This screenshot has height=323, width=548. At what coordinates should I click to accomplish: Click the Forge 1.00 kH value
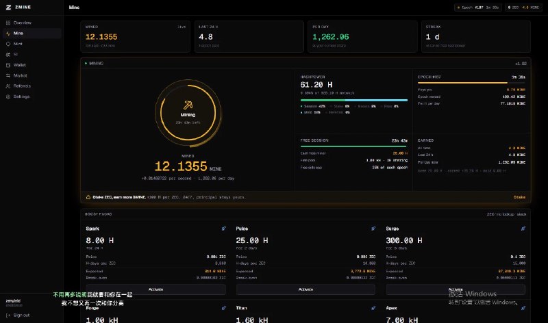click(x=101, y=320)
